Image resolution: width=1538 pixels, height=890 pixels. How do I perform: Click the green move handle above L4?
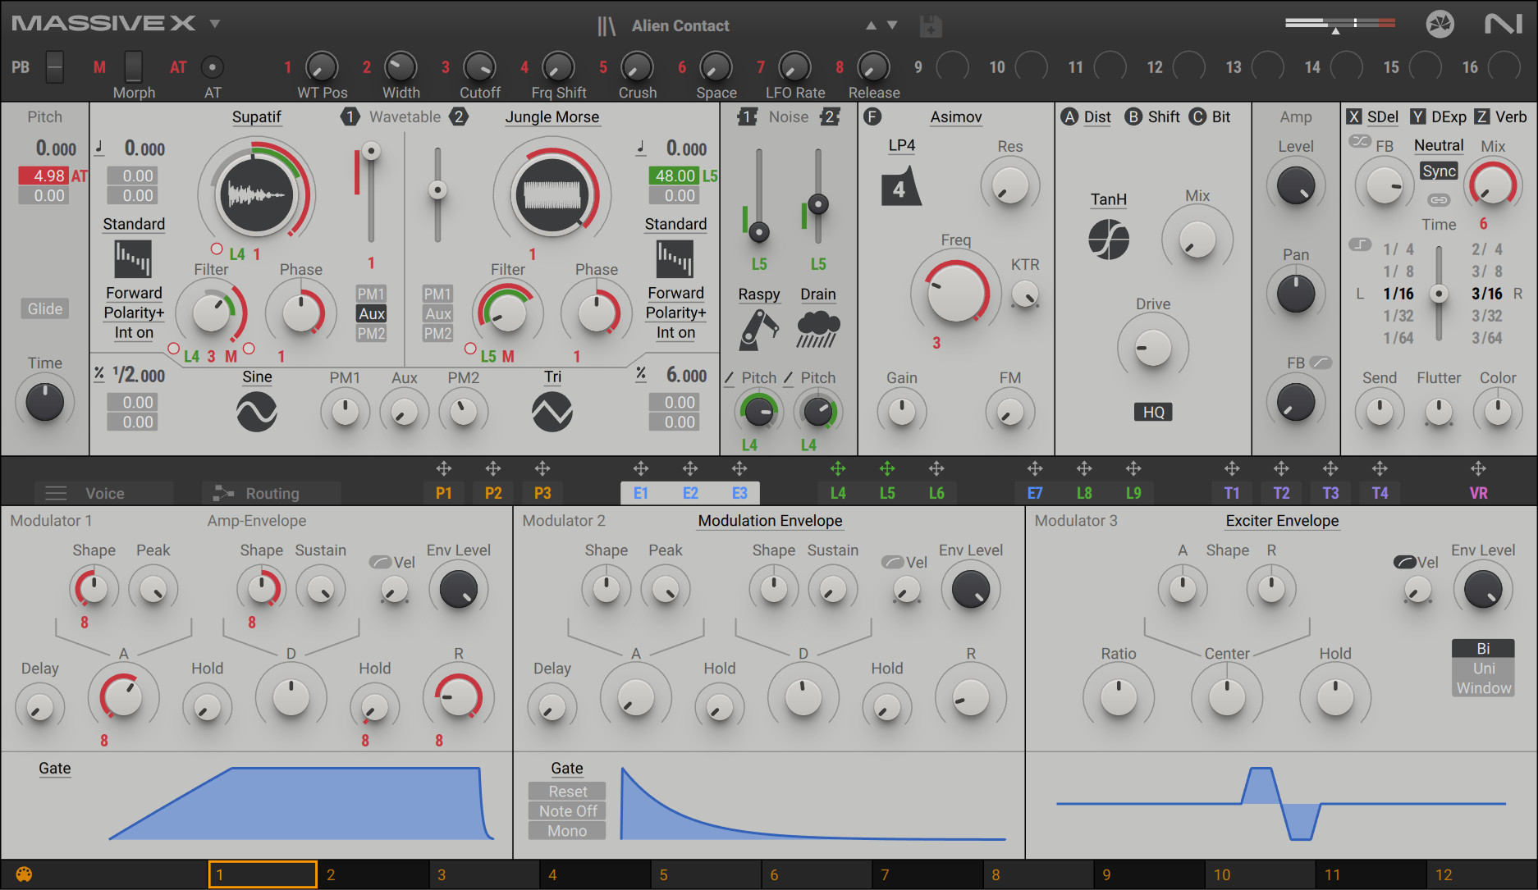[838, 468]
